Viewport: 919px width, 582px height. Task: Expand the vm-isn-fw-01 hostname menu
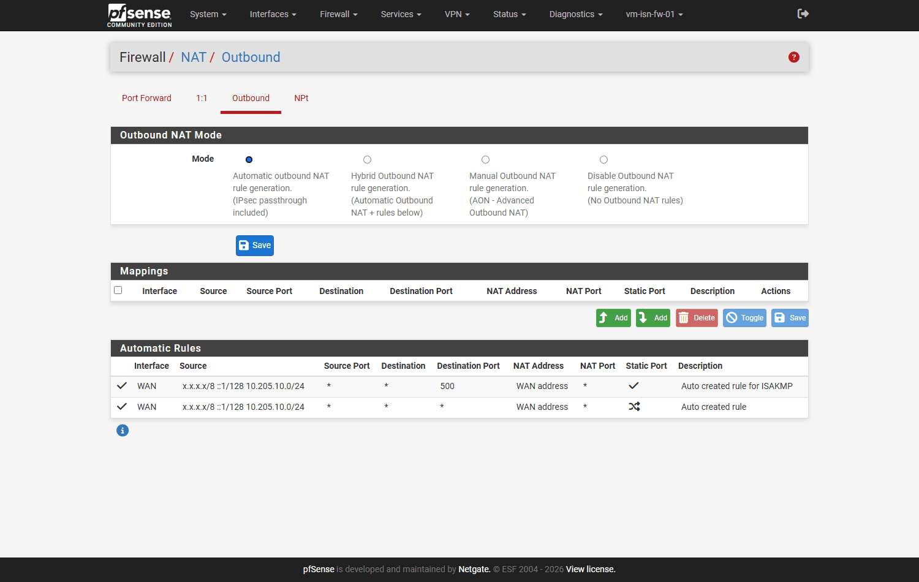(654, 14)
